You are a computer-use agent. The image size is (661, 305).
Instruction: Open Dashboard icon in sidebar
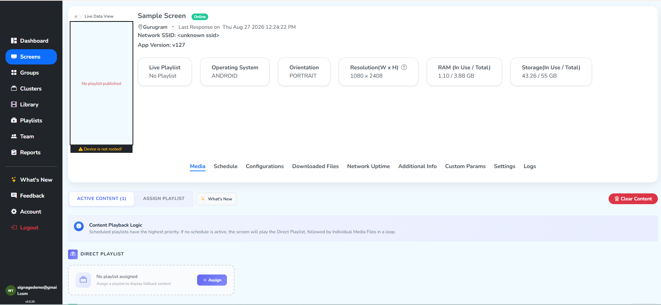[x=14, y=41]
